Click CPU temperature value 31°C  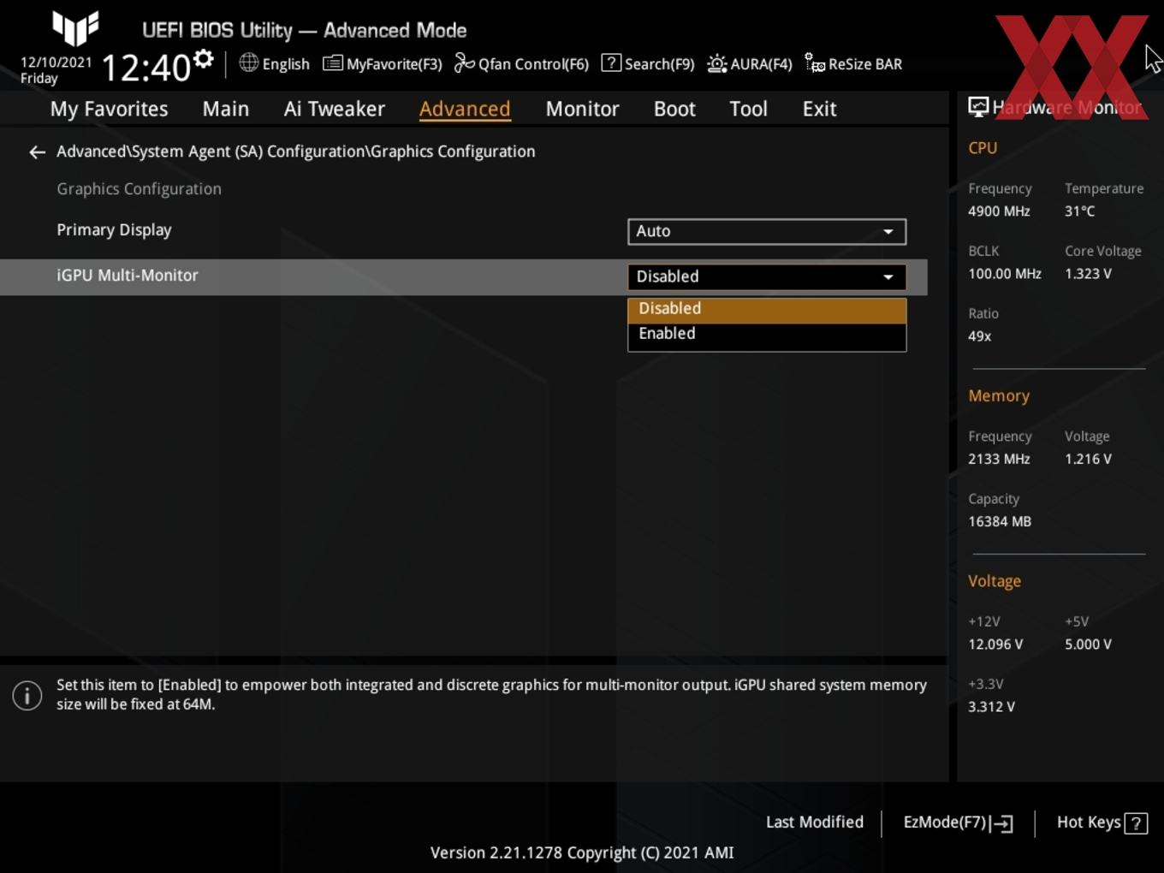(x=1079, y=211)
